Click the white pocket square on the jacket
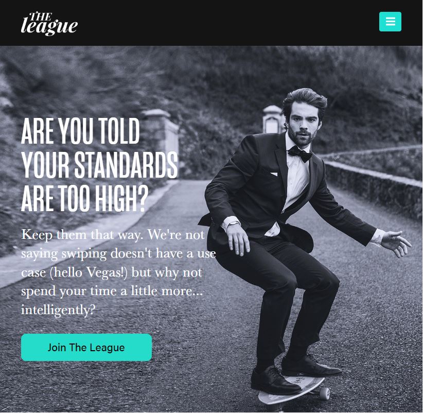This screenshot has width=423, height=413. (x=273, y=174)
